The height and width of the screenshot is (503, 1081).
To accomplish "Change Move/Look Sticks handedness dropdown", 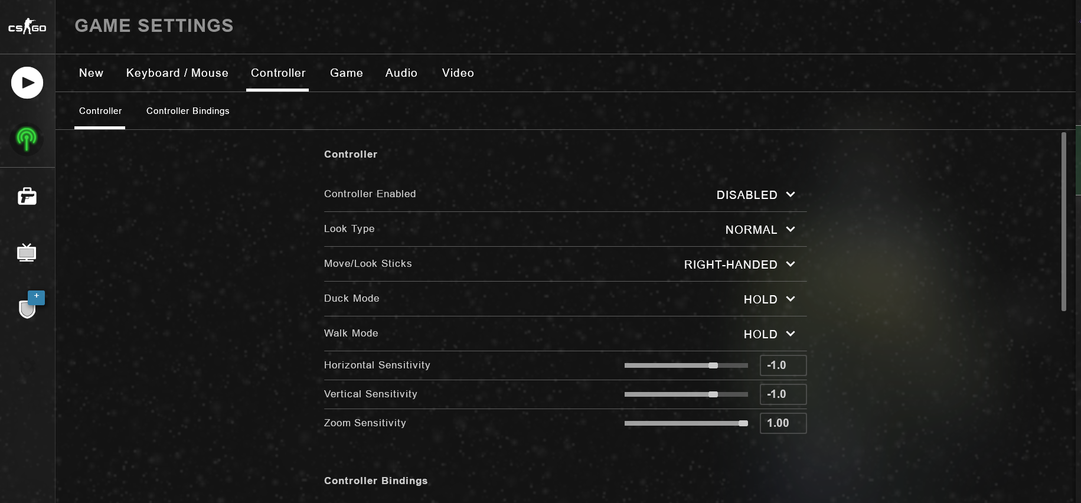I will click(739, 264).
